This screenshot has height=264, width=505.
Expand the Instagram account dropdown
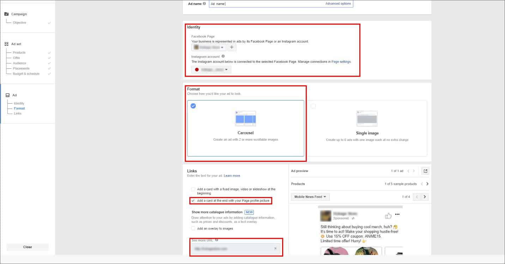click(211, 69)
